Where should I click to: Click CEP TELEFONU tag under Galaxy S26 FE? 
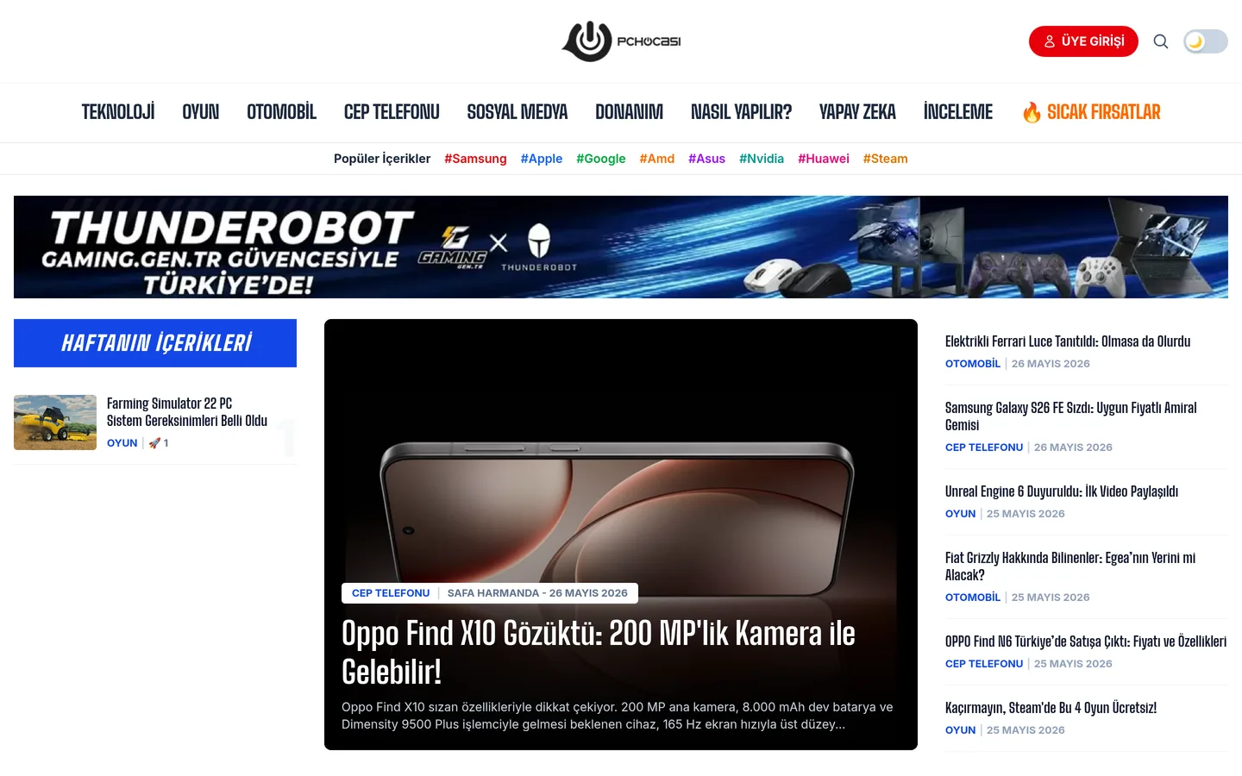(x=984, y=447)
